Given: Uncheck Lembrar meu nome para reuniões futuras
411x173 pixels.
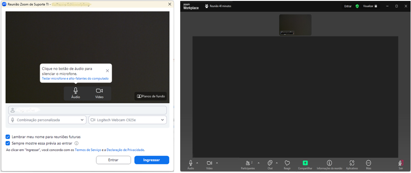Looking at the screenshot, I should tap(8, 137).
